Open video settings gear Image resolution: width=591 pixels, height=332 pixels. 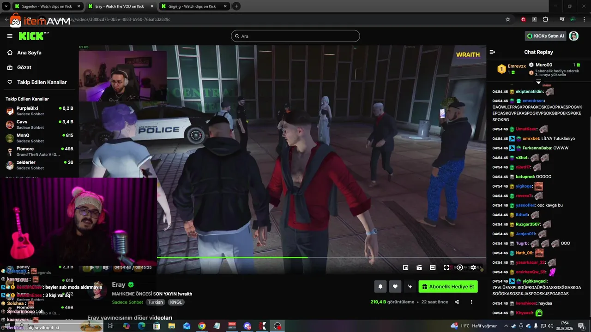[x=473, y=267]
